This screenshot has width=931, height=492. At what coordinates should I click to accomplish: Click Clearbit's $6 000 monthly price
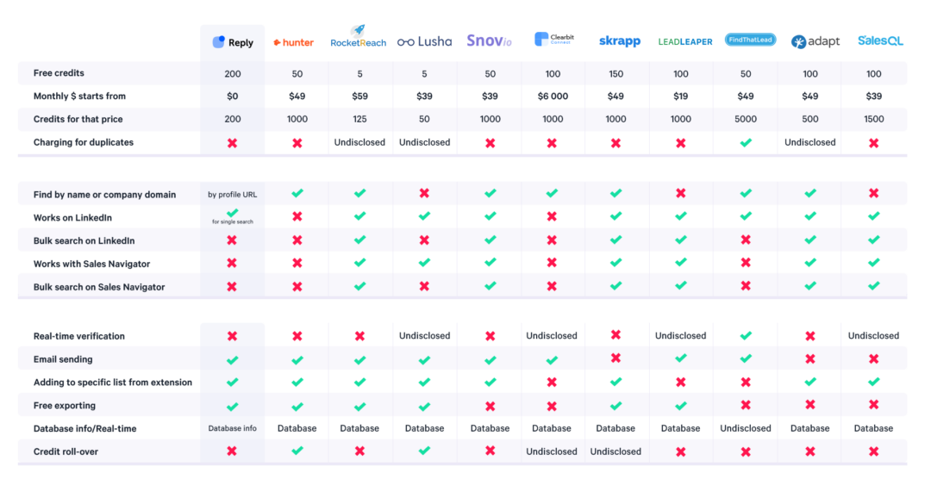(553, 97)
